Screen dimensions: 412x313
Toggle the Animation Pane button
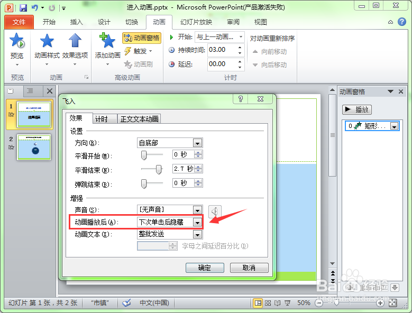[142, 38]
